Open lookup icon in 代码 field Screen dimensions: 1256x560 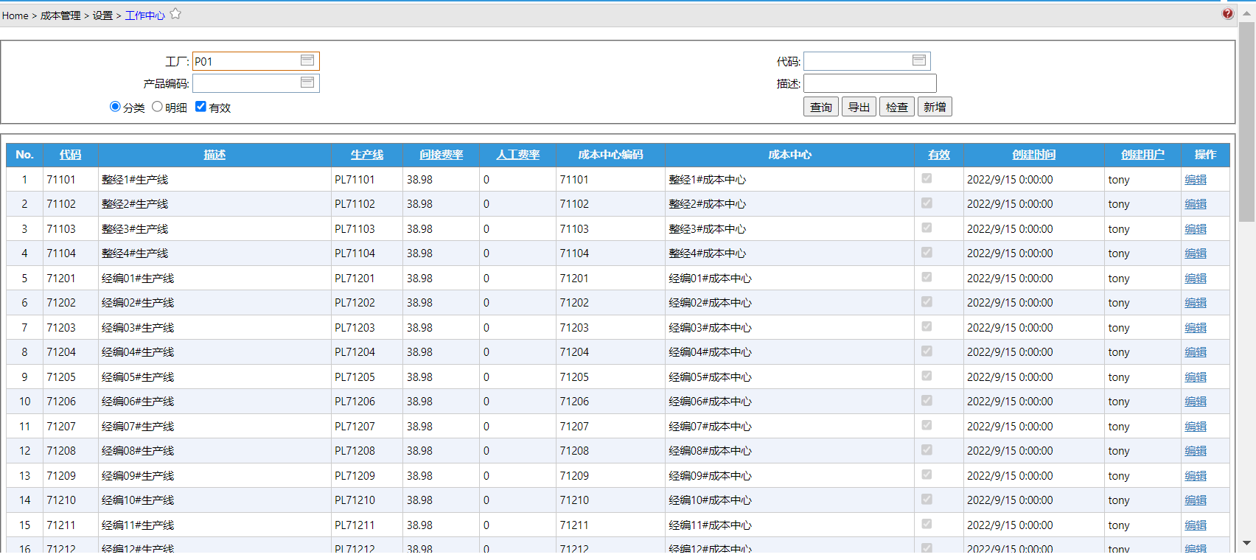coord(918,60)
